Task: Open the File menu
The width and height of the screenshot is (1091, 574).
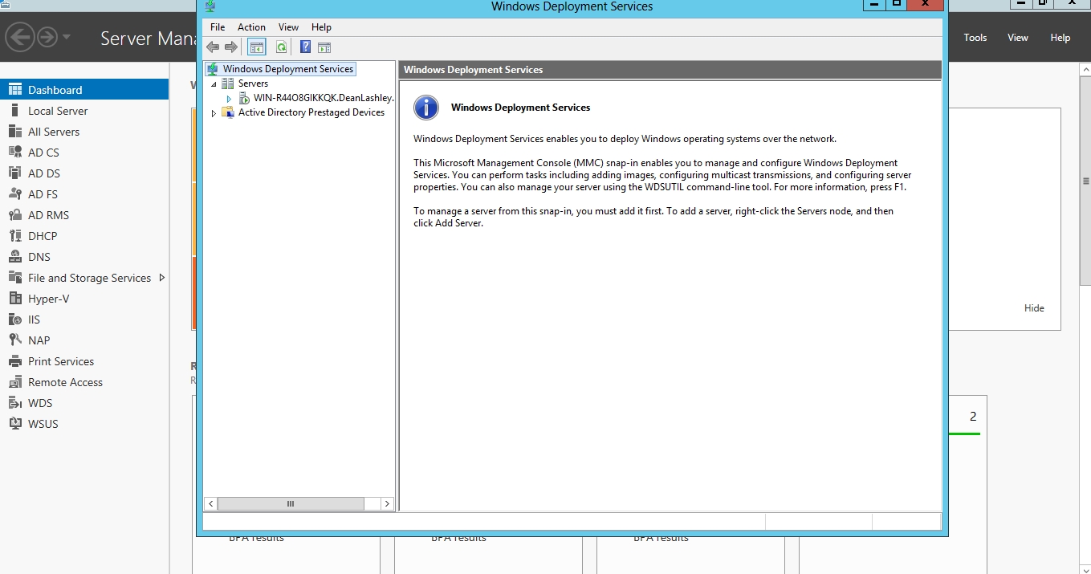Action: pos(218,27)
